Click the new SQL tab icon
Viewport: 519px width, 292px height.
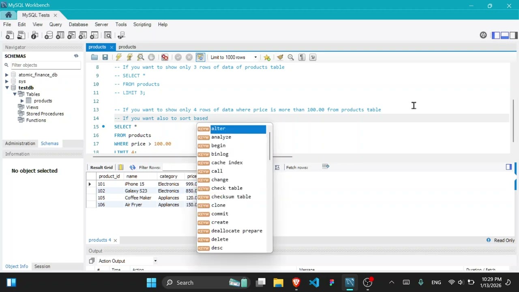[9, 35]
